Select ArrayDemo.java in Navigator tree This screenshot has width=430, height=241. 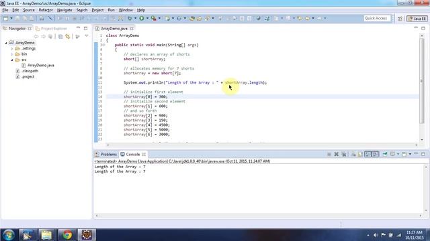(x=40, y=66)
